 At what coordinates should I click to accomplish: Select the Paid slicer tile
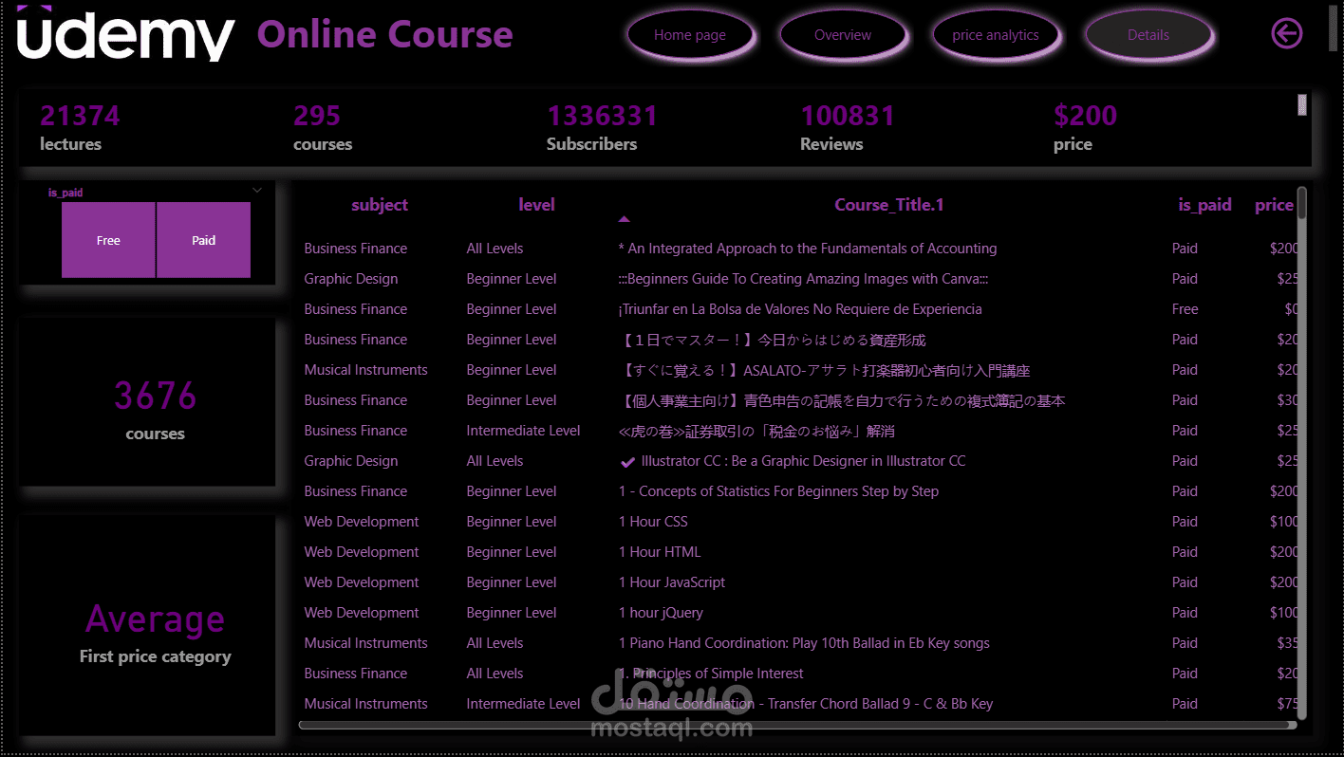click(204, 240)
